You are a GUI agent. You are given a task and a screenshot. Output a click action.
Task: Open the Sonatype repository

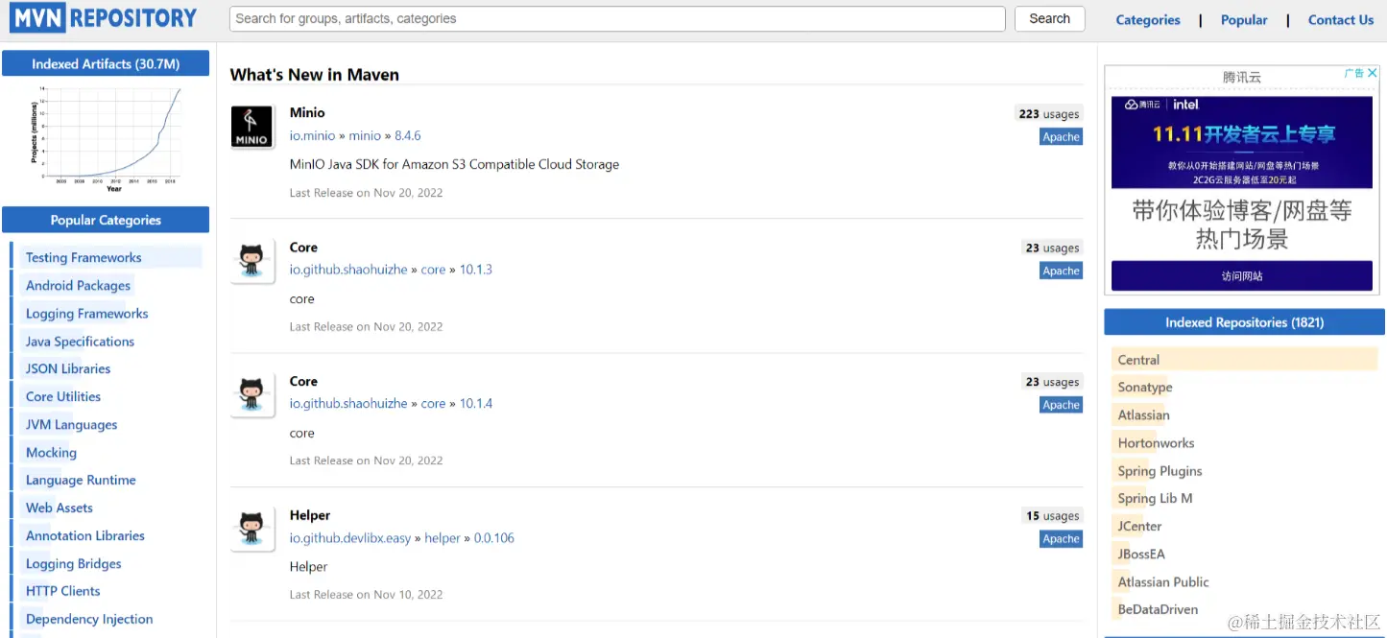1145,388
